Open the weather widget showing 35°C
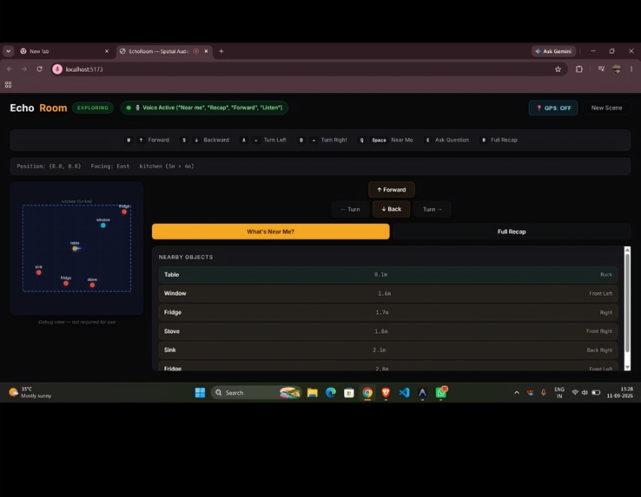This screenshot has width=641, height=497. (30, 392)
